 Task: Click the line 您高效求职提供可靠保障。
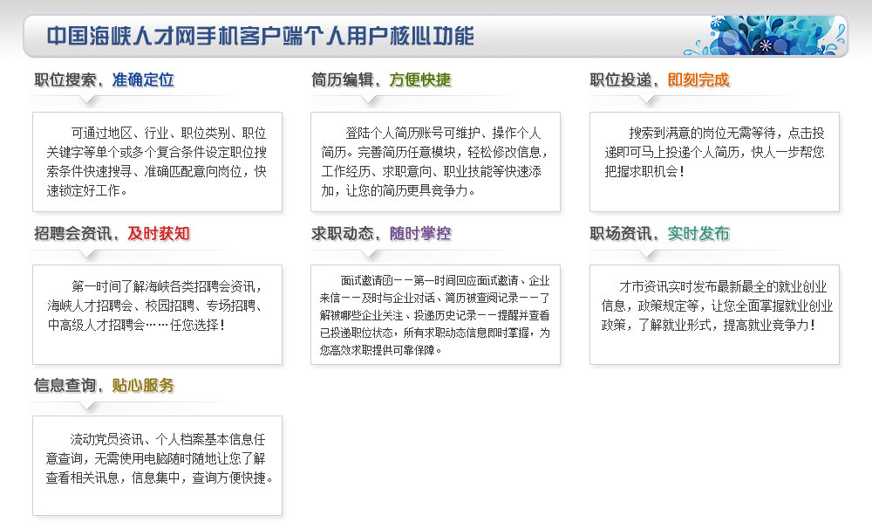tap(381, 350)
